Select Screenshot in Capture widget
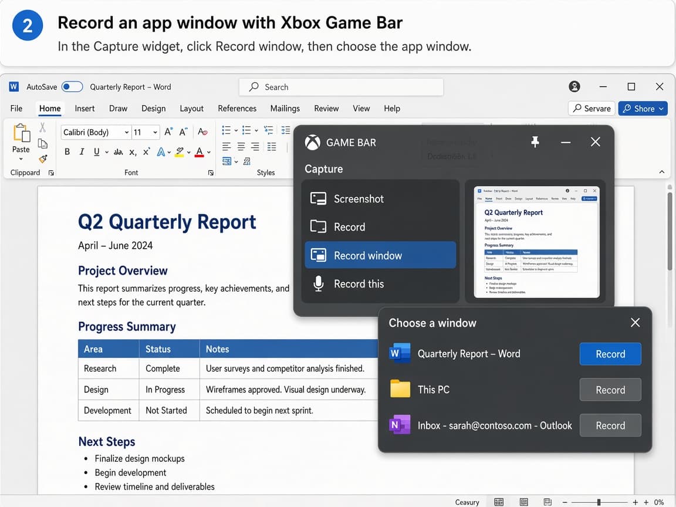The height and width of the screenshot is (507, 676). 380,199
